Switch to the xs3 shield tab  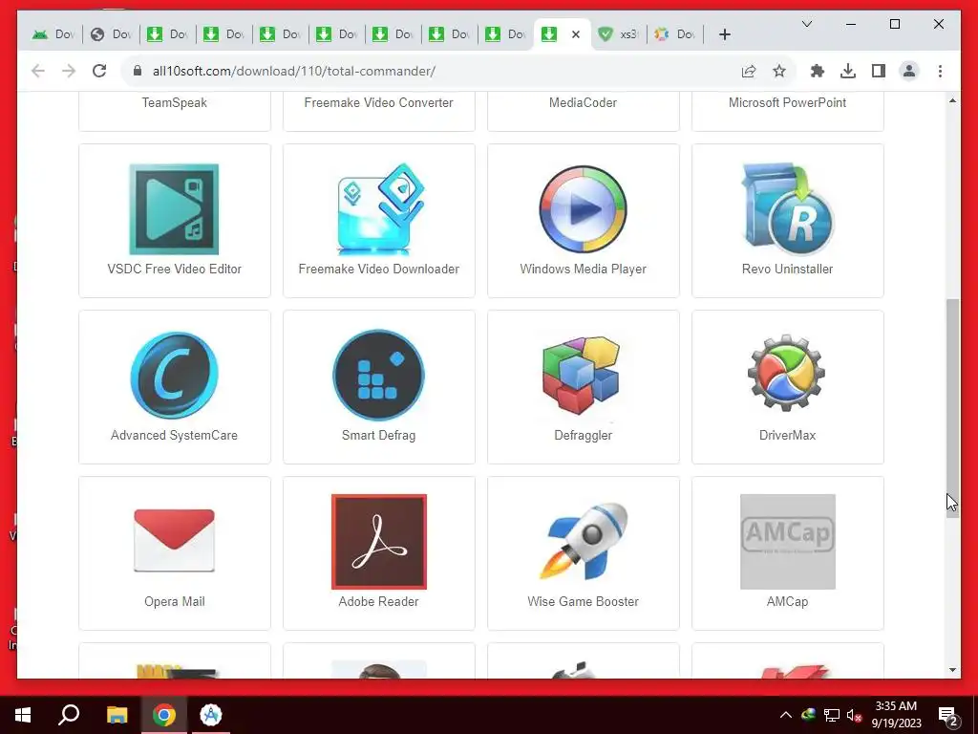click(x=618, y=34)
